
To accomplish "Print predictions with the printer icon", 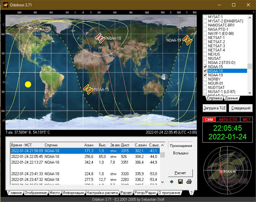I will coord(189,182).
